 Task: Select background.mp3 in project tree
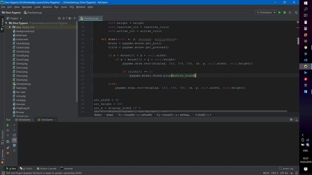(x=25, y=31)
